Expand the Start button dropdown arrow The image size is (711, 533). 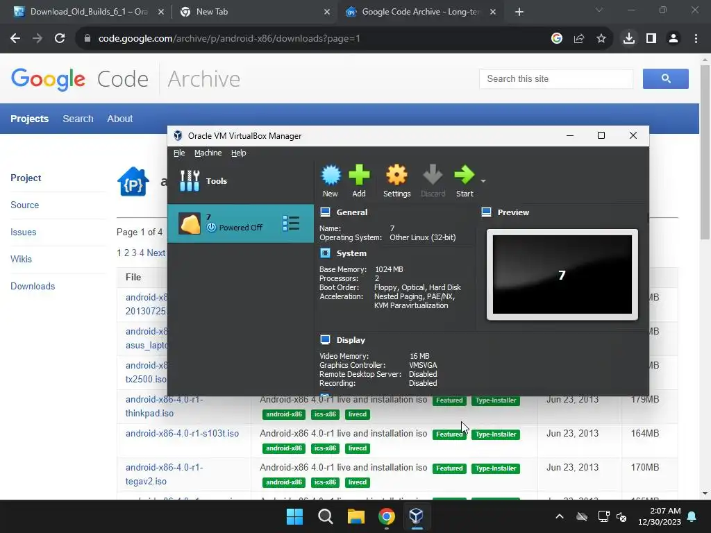tap(483, 181)
